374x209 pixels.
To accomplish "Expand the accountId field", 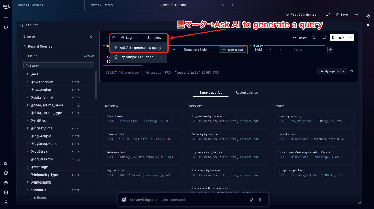I will point(27,190).
